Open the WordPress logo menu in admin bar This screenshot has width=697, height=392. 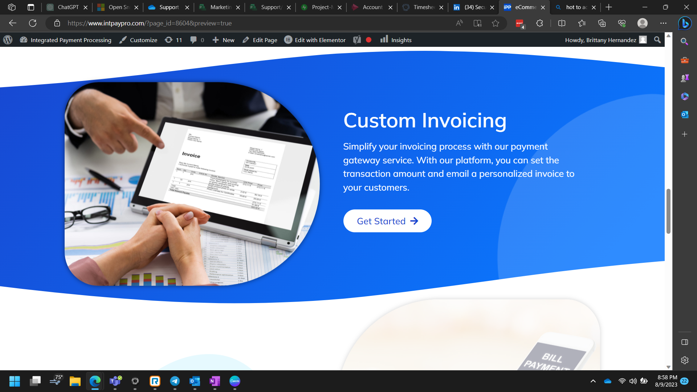[x=7, y=40]
